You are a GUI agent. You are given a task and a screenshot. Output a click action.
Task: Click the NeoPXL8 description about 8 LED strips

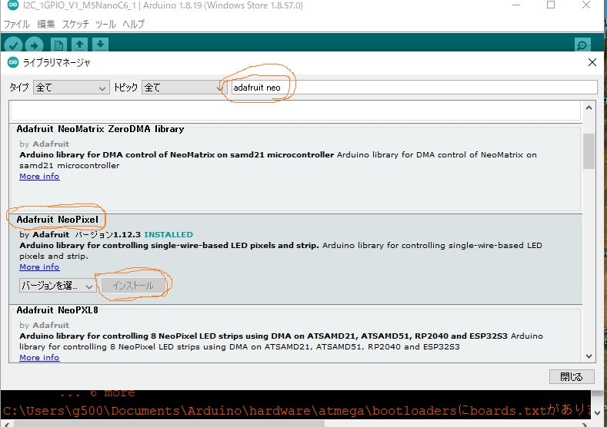(x=281, y=341)
